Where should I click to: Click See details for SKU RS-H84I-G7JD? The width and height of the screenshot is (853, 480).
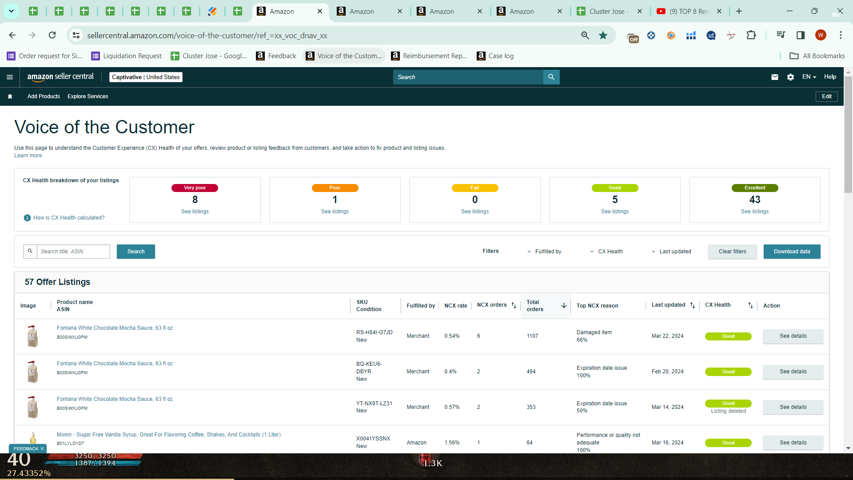click(x=793, y=336)
